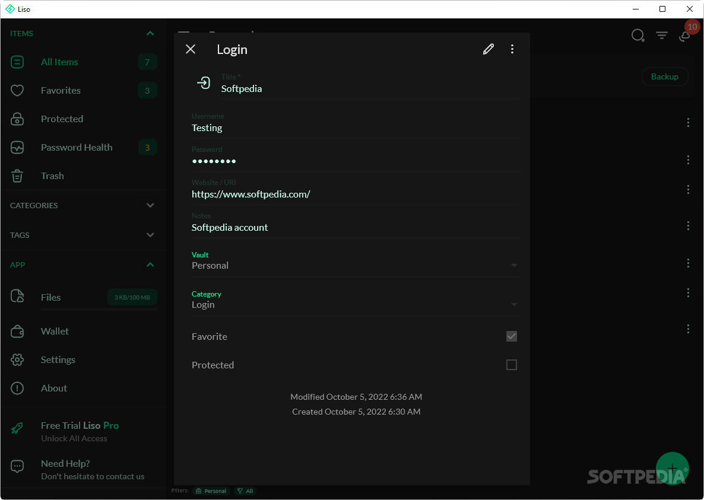Open Password Health

point(84,148)
